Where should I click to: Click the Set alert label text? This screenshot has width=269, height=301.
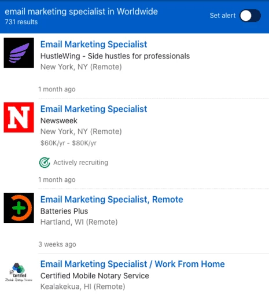click(223, 16)
